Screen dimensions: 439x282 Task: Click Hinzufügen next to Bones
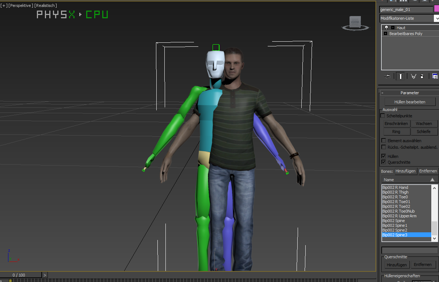[x=406, y=171]
